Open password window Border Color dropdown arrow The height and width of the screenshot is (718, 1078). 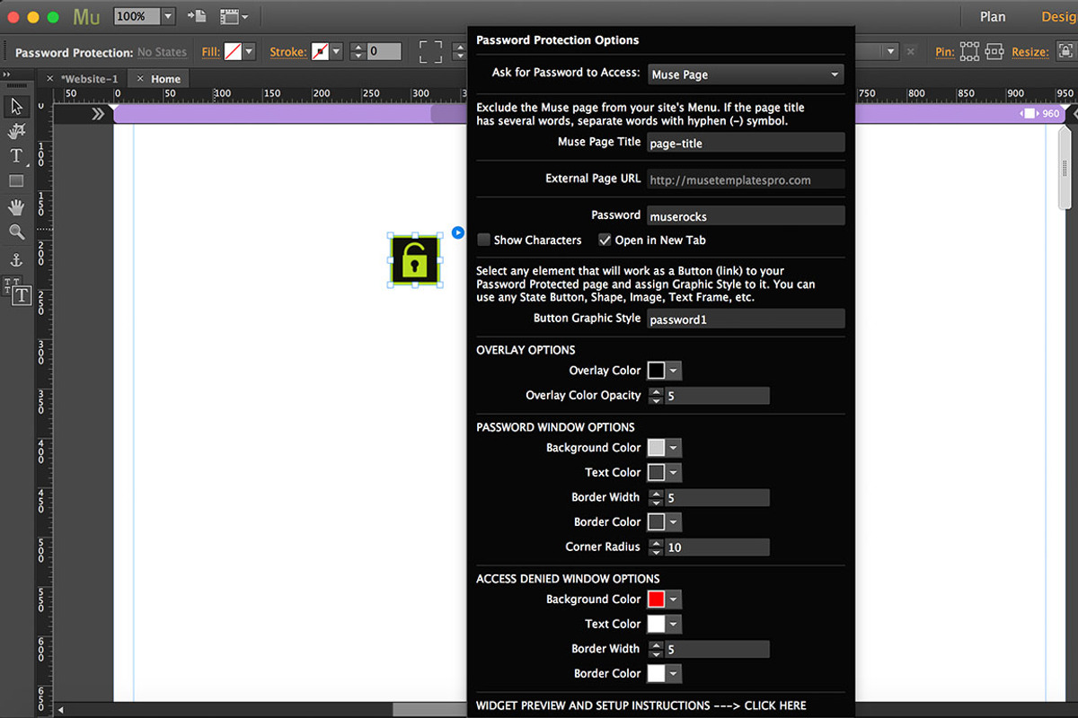click(674, 521)
